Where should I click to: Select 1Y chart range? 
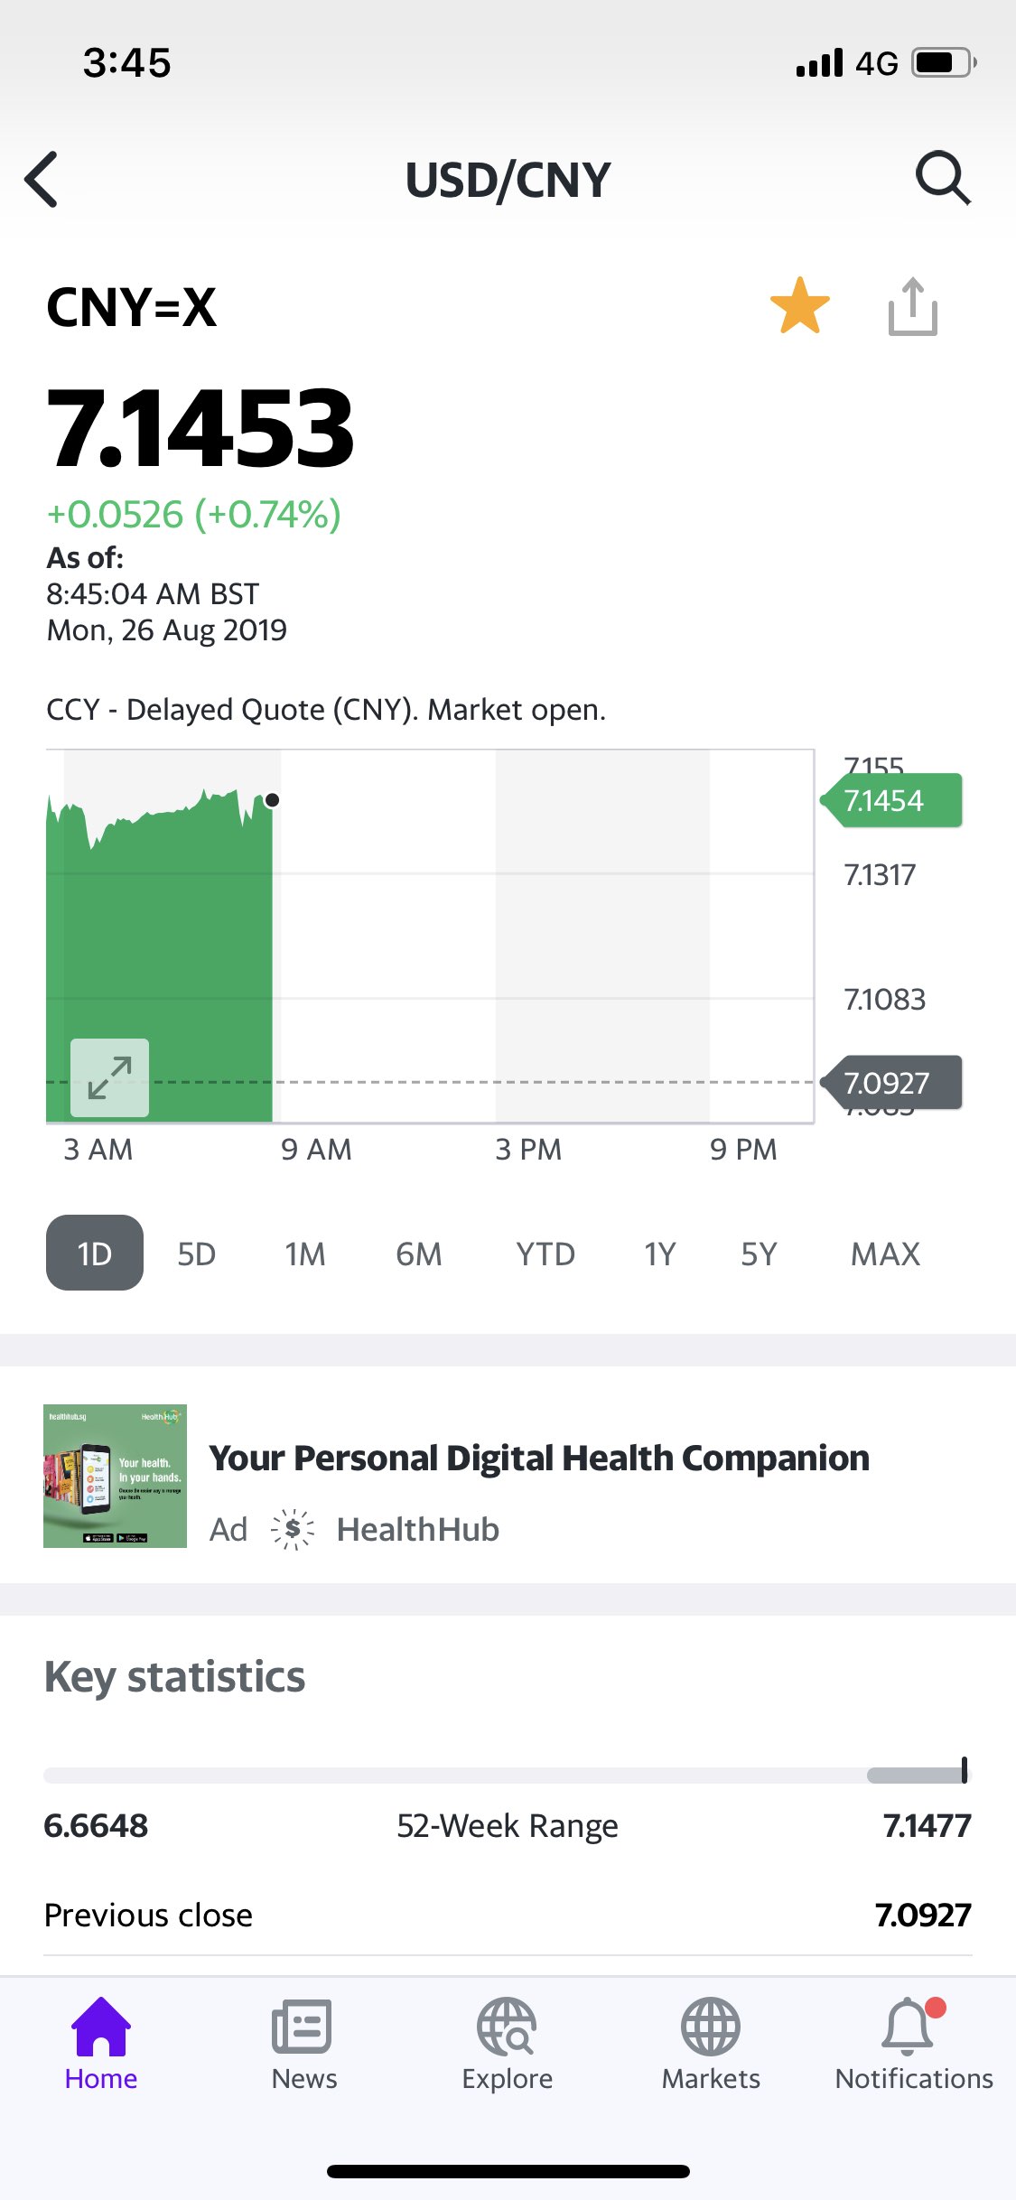tap(659, 1254)
